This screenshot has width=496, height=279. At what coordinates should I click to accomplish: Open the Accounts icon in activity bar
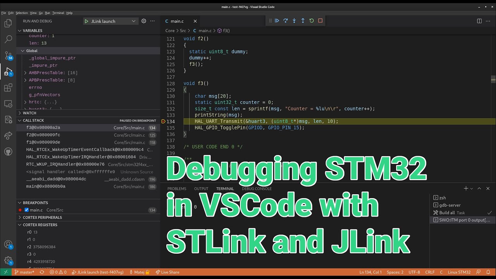point(8,245)
